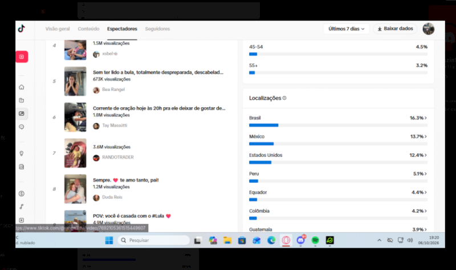The width and height of the screenshot is (456, 270).
Task: Click the 45-54 age percentage bar
Action: point(338,54)
